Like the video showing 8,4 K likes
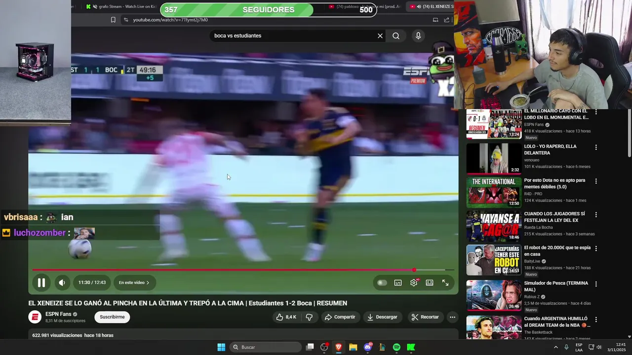This screenshot has width=632, height=355. pyautogui.click(x=286, y=317)
